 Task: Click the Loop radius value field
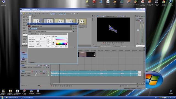click(x=49, y=42)
